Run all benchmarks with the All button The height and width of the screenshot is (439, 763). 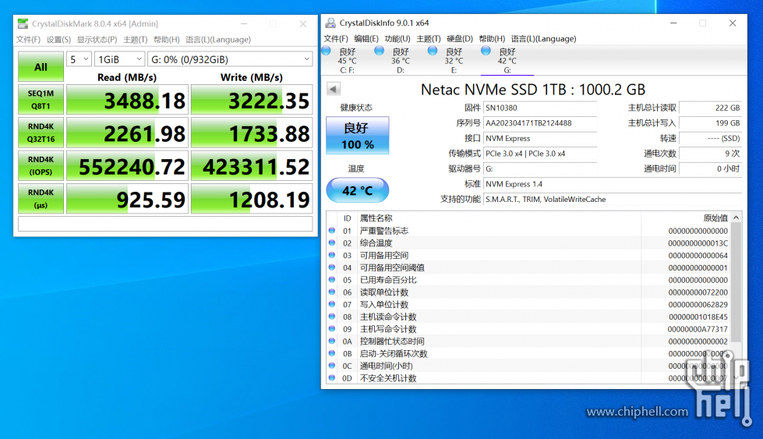pyautogui.click(x=41, y=67)
